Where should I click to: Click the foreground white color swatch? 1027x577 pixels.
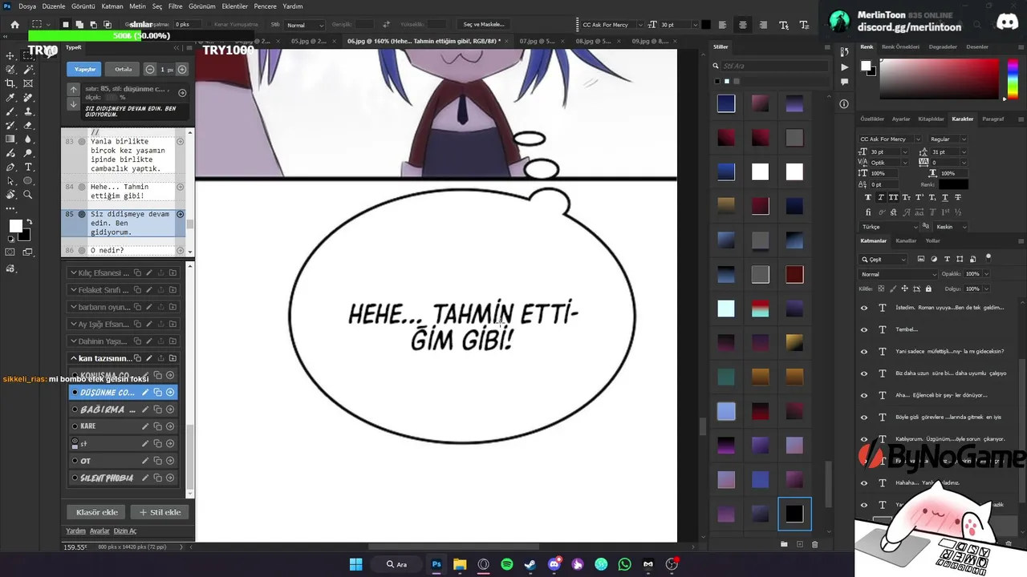pyautogui.click(x=15, y=227)
